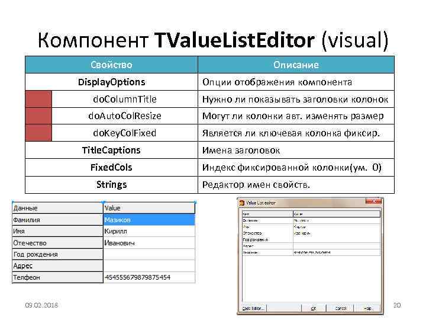
Task: Click the 'Имена заголовок' description
Action: [241, 150]
